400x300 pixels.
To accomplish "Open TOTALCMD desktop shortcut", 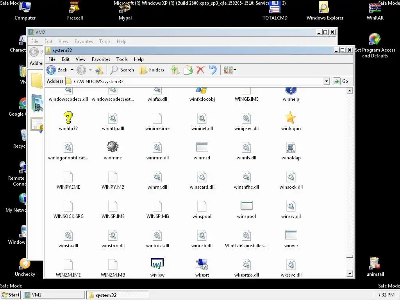I will 275,11.
